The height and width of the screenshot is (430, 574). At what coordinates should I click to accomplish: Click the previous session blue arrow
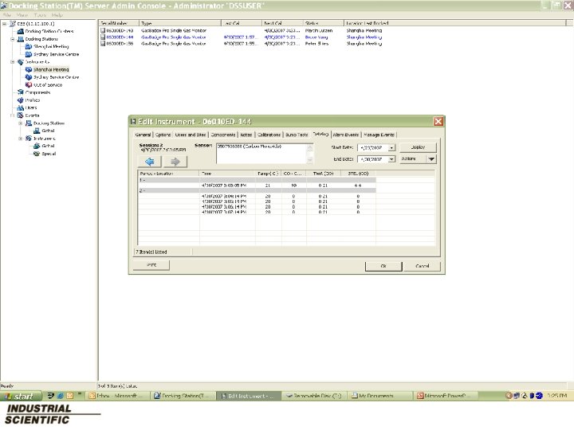click(x=150, y=161)
